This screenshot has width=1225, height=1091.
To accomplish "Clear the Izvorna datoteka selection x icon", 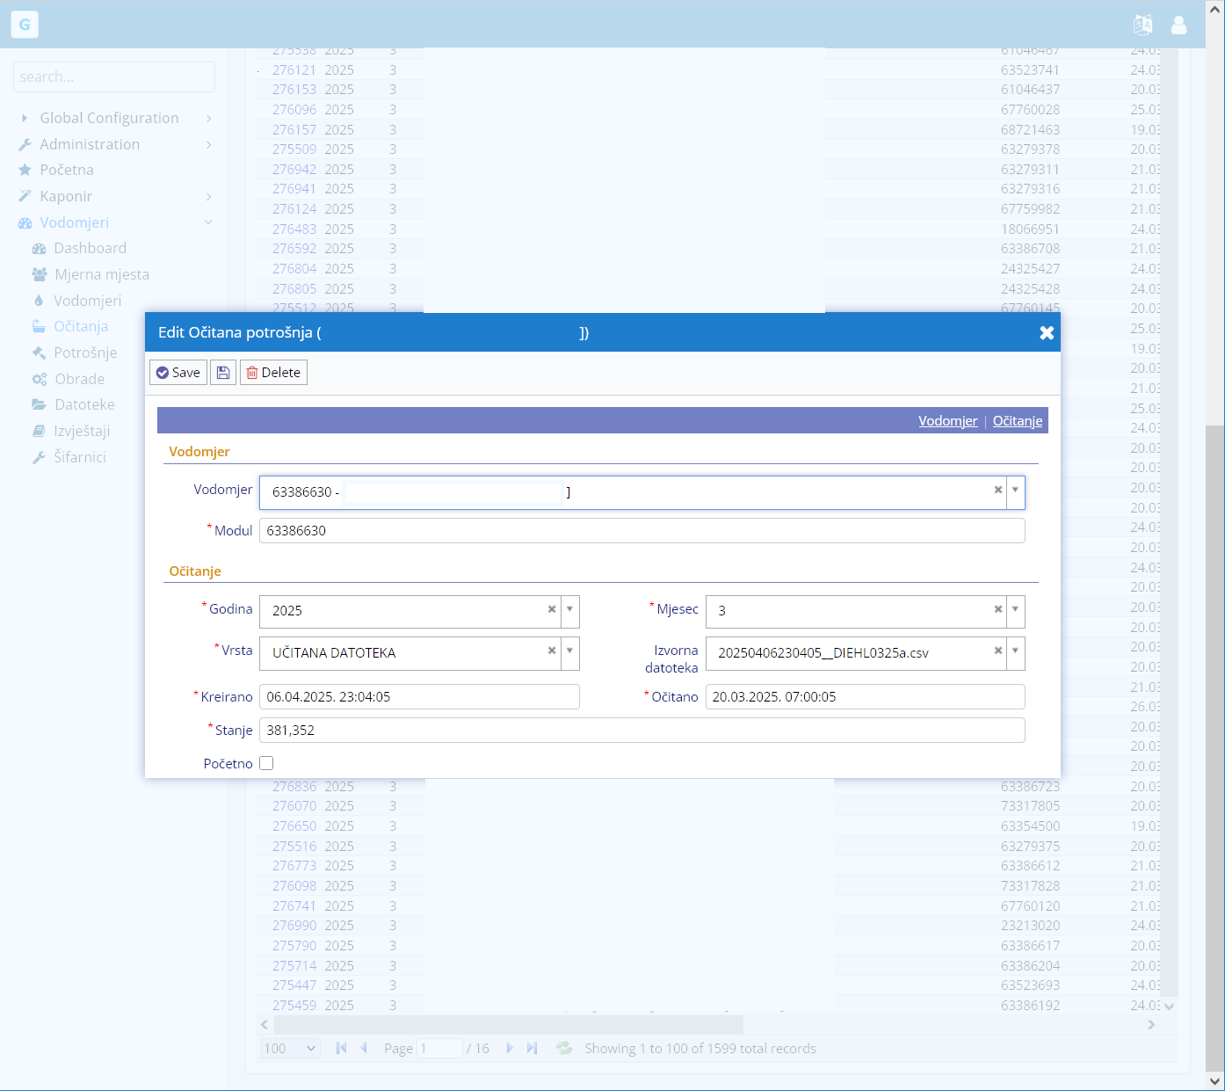I will 998,651.
